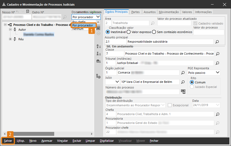The width and height of the screenshot is (231, 146).
Task: Collapse the Autor tree node
Action: pyautogui.click(x=10, y=30)
